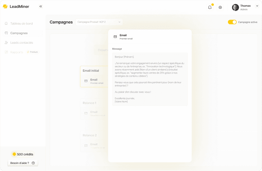Open settings gear icon
The width and height of the screenshot is (262, 171).
coord(220,7)
